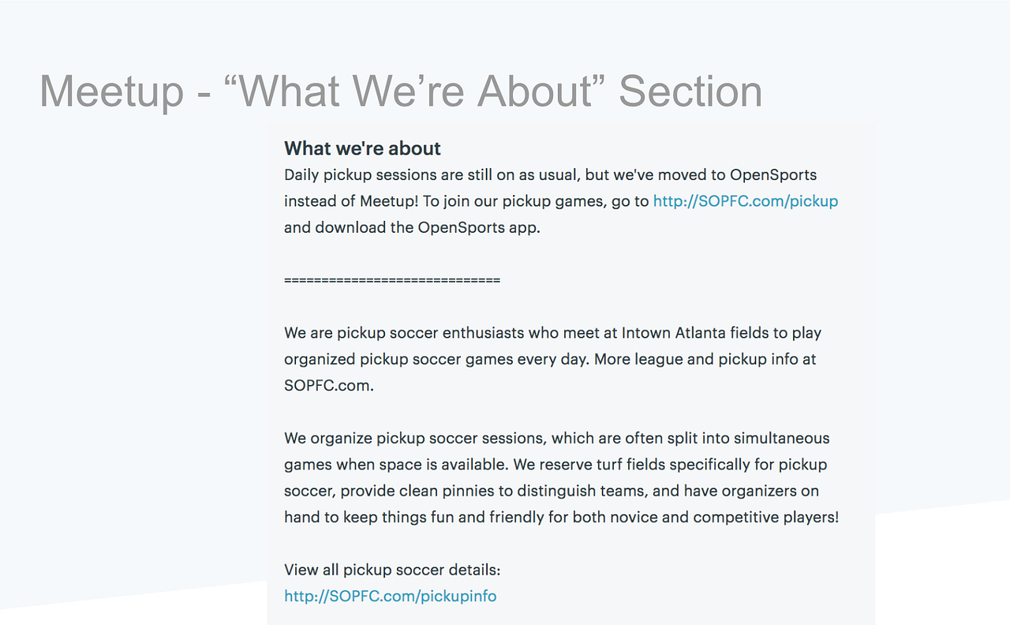Click the word "Meetup" in the slide title
The height and width of the screenshot is (625, 1010).
(111, 92)
